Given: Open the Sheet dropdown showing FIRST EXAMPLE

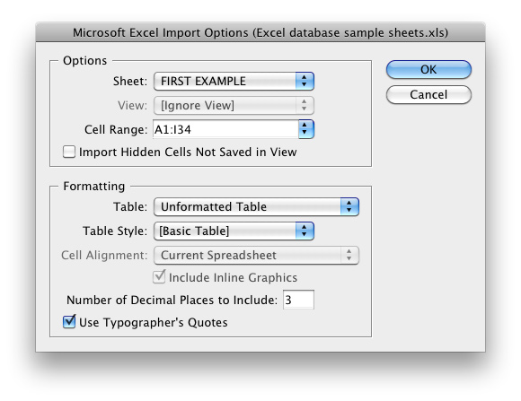Looking at the screenshot, I should click(234, 81).
